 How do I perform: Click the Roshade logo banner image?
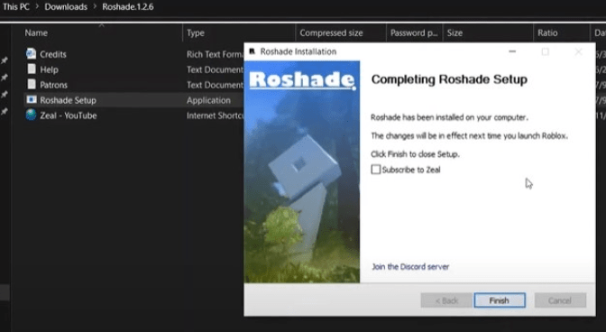pyautogui.click(x=302, y=171)
